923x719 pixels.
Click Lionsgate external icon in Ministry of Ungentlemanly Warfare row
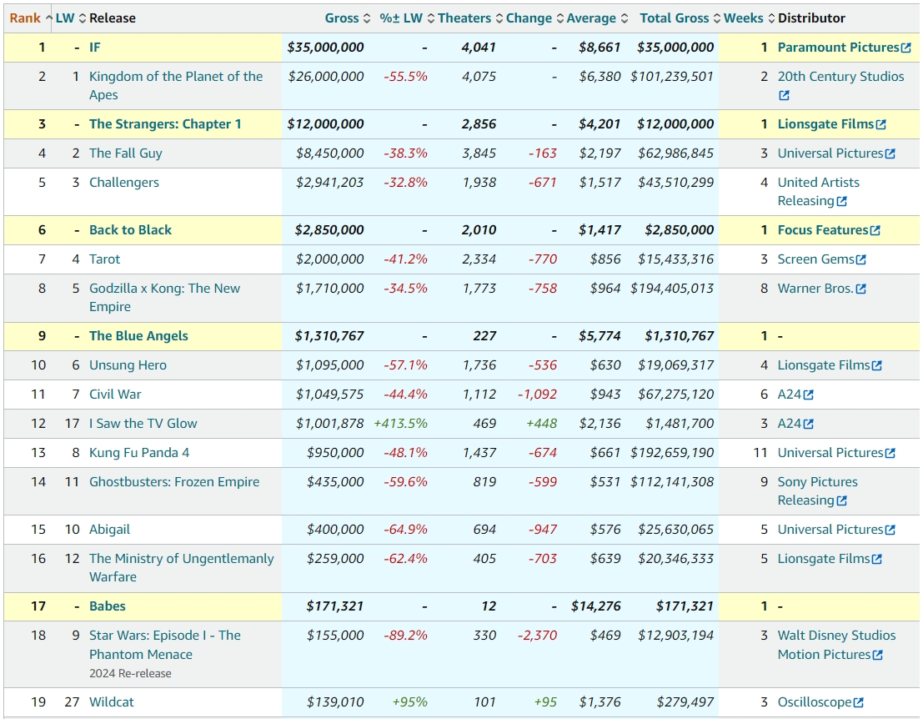point(876,559)
